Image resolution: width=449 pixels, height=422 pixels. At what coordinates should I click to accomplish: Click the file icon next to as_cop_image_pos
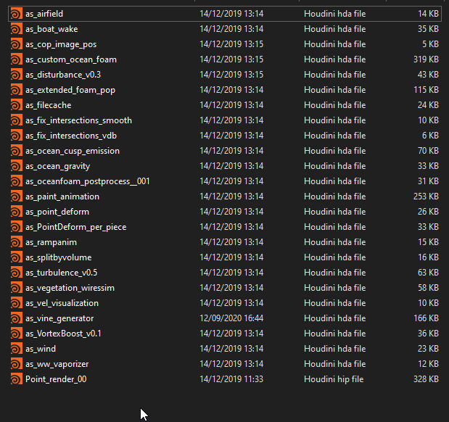(17, 44)
